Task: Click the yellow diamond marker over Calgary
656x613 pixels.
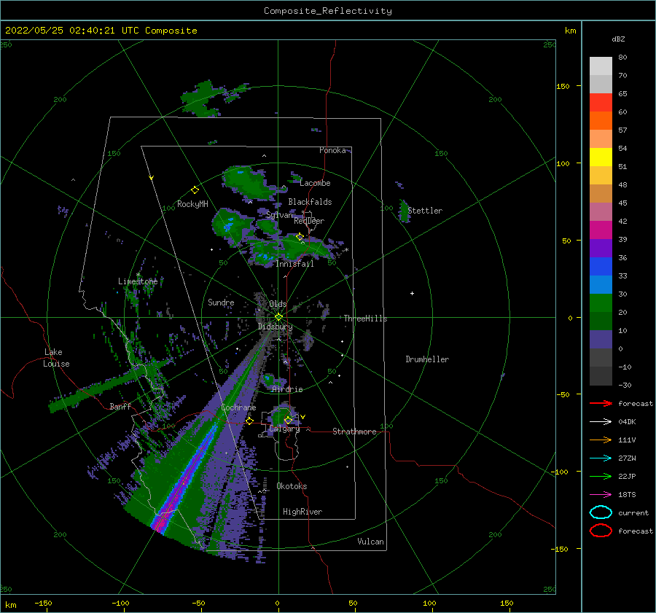Action: [288, 420]
